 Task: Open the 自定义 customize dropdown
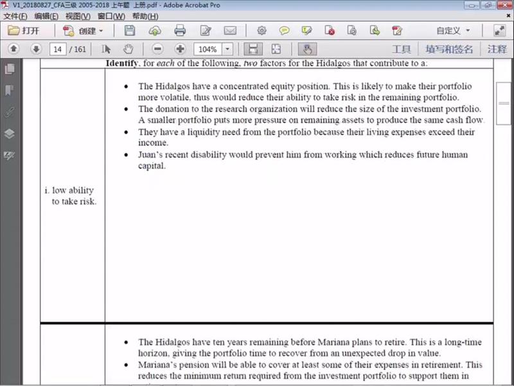[x=454, y=31]
